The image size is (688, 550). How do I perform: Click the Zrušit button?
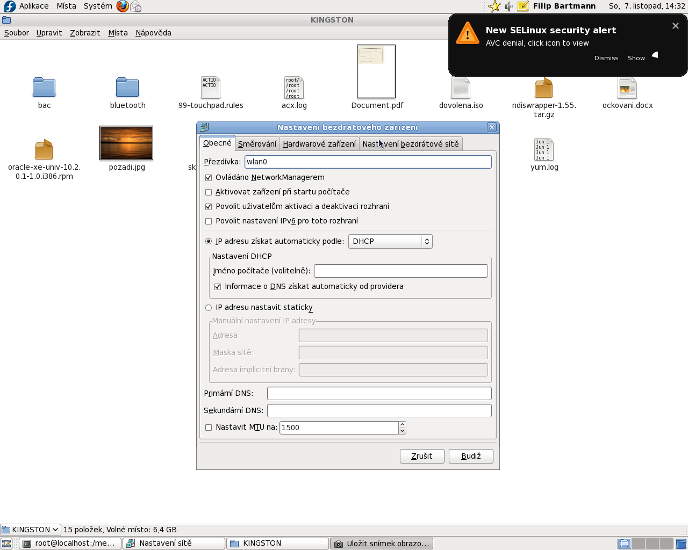(x=422, y=456)
